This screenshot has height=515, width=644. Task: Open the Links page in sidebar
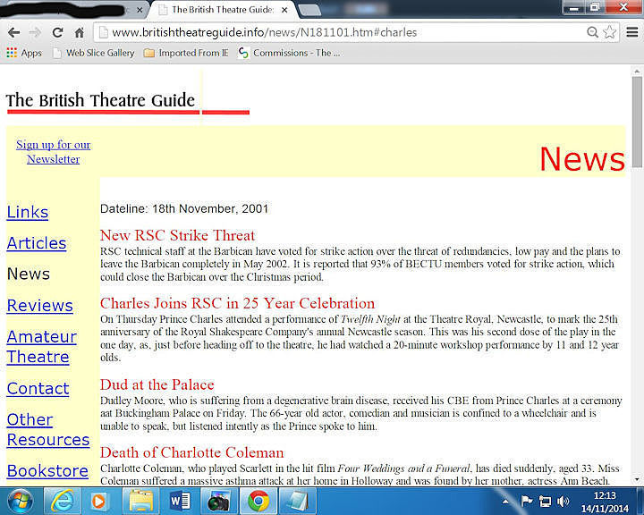click(x=28, y=212)
